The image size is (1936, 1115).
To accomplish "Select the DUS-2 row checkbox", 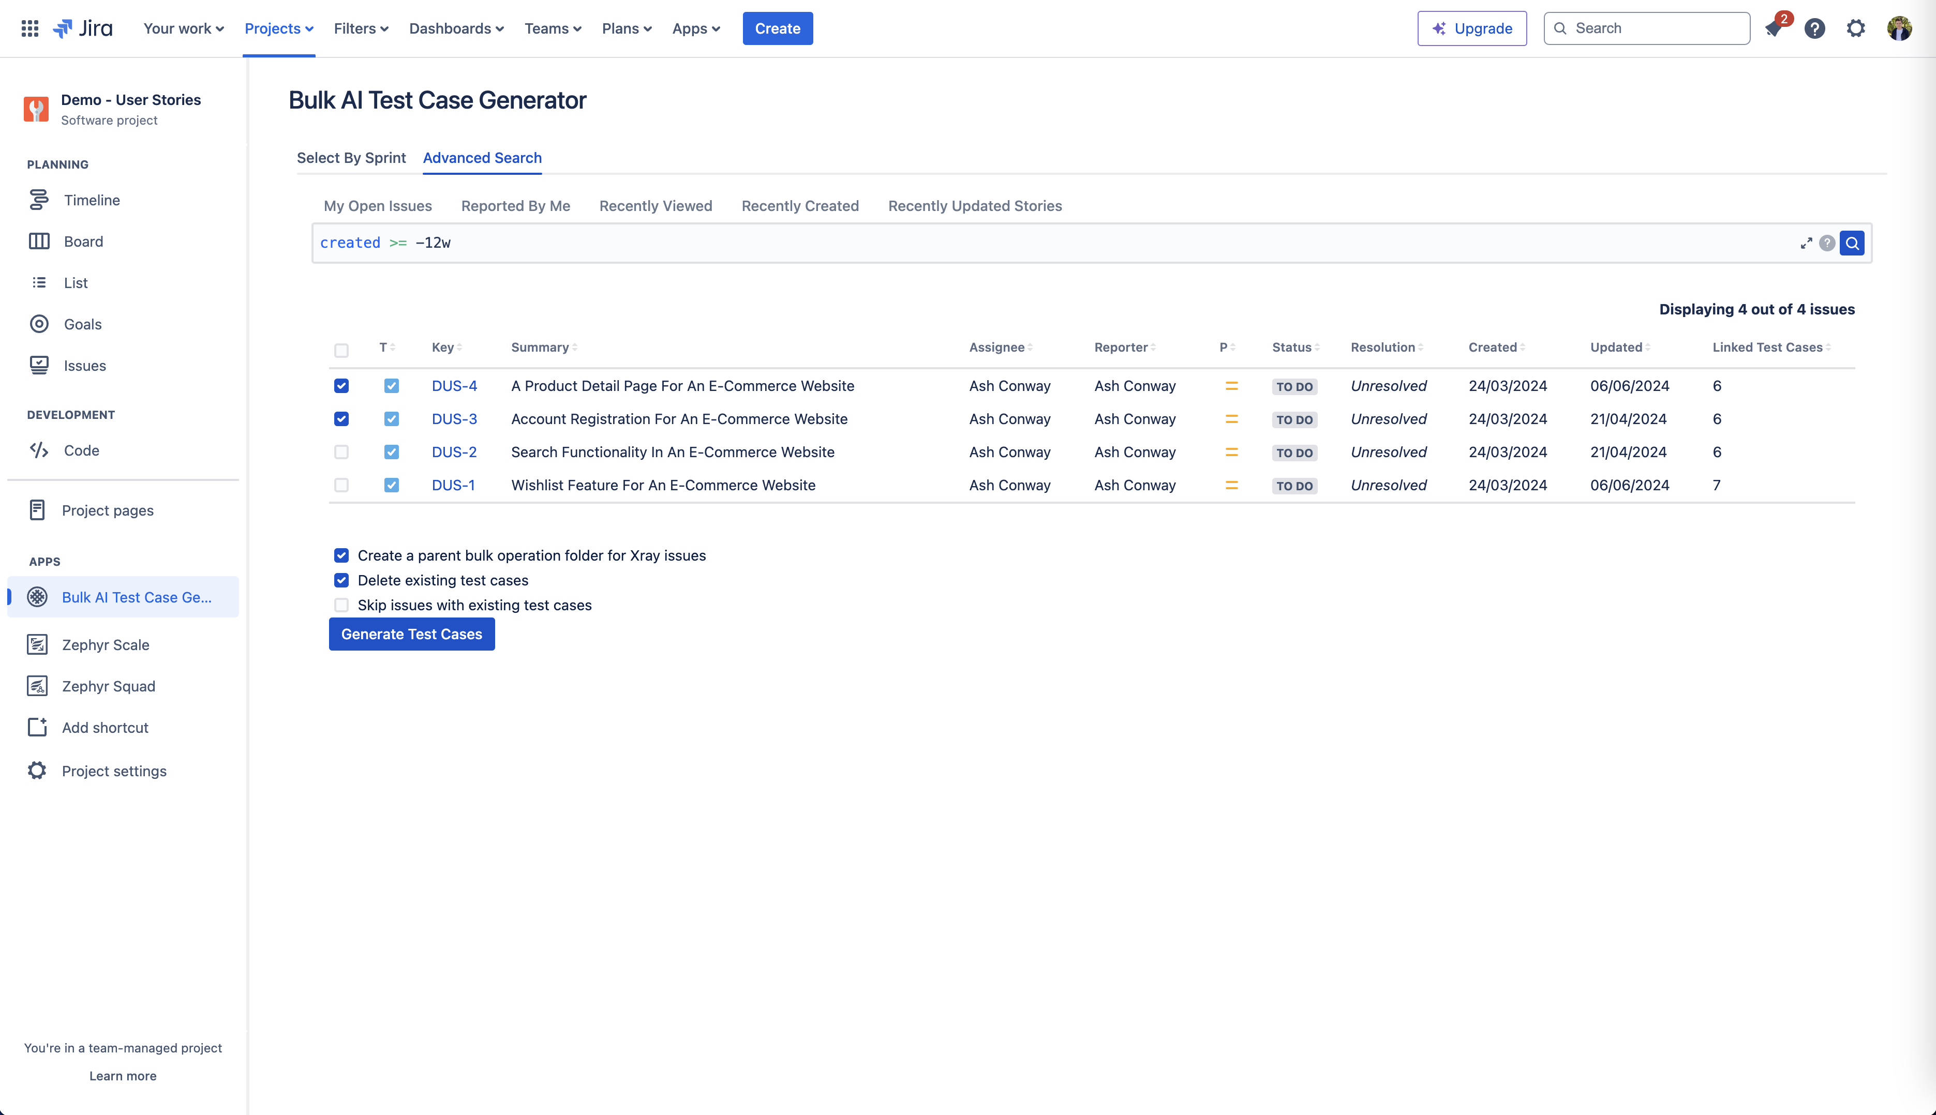I will [x=341, y=452].
